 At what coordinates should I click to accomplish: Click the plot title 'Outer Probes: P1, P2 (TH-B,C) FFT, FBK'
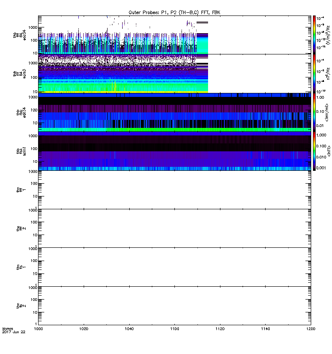(x=174, y=12)
